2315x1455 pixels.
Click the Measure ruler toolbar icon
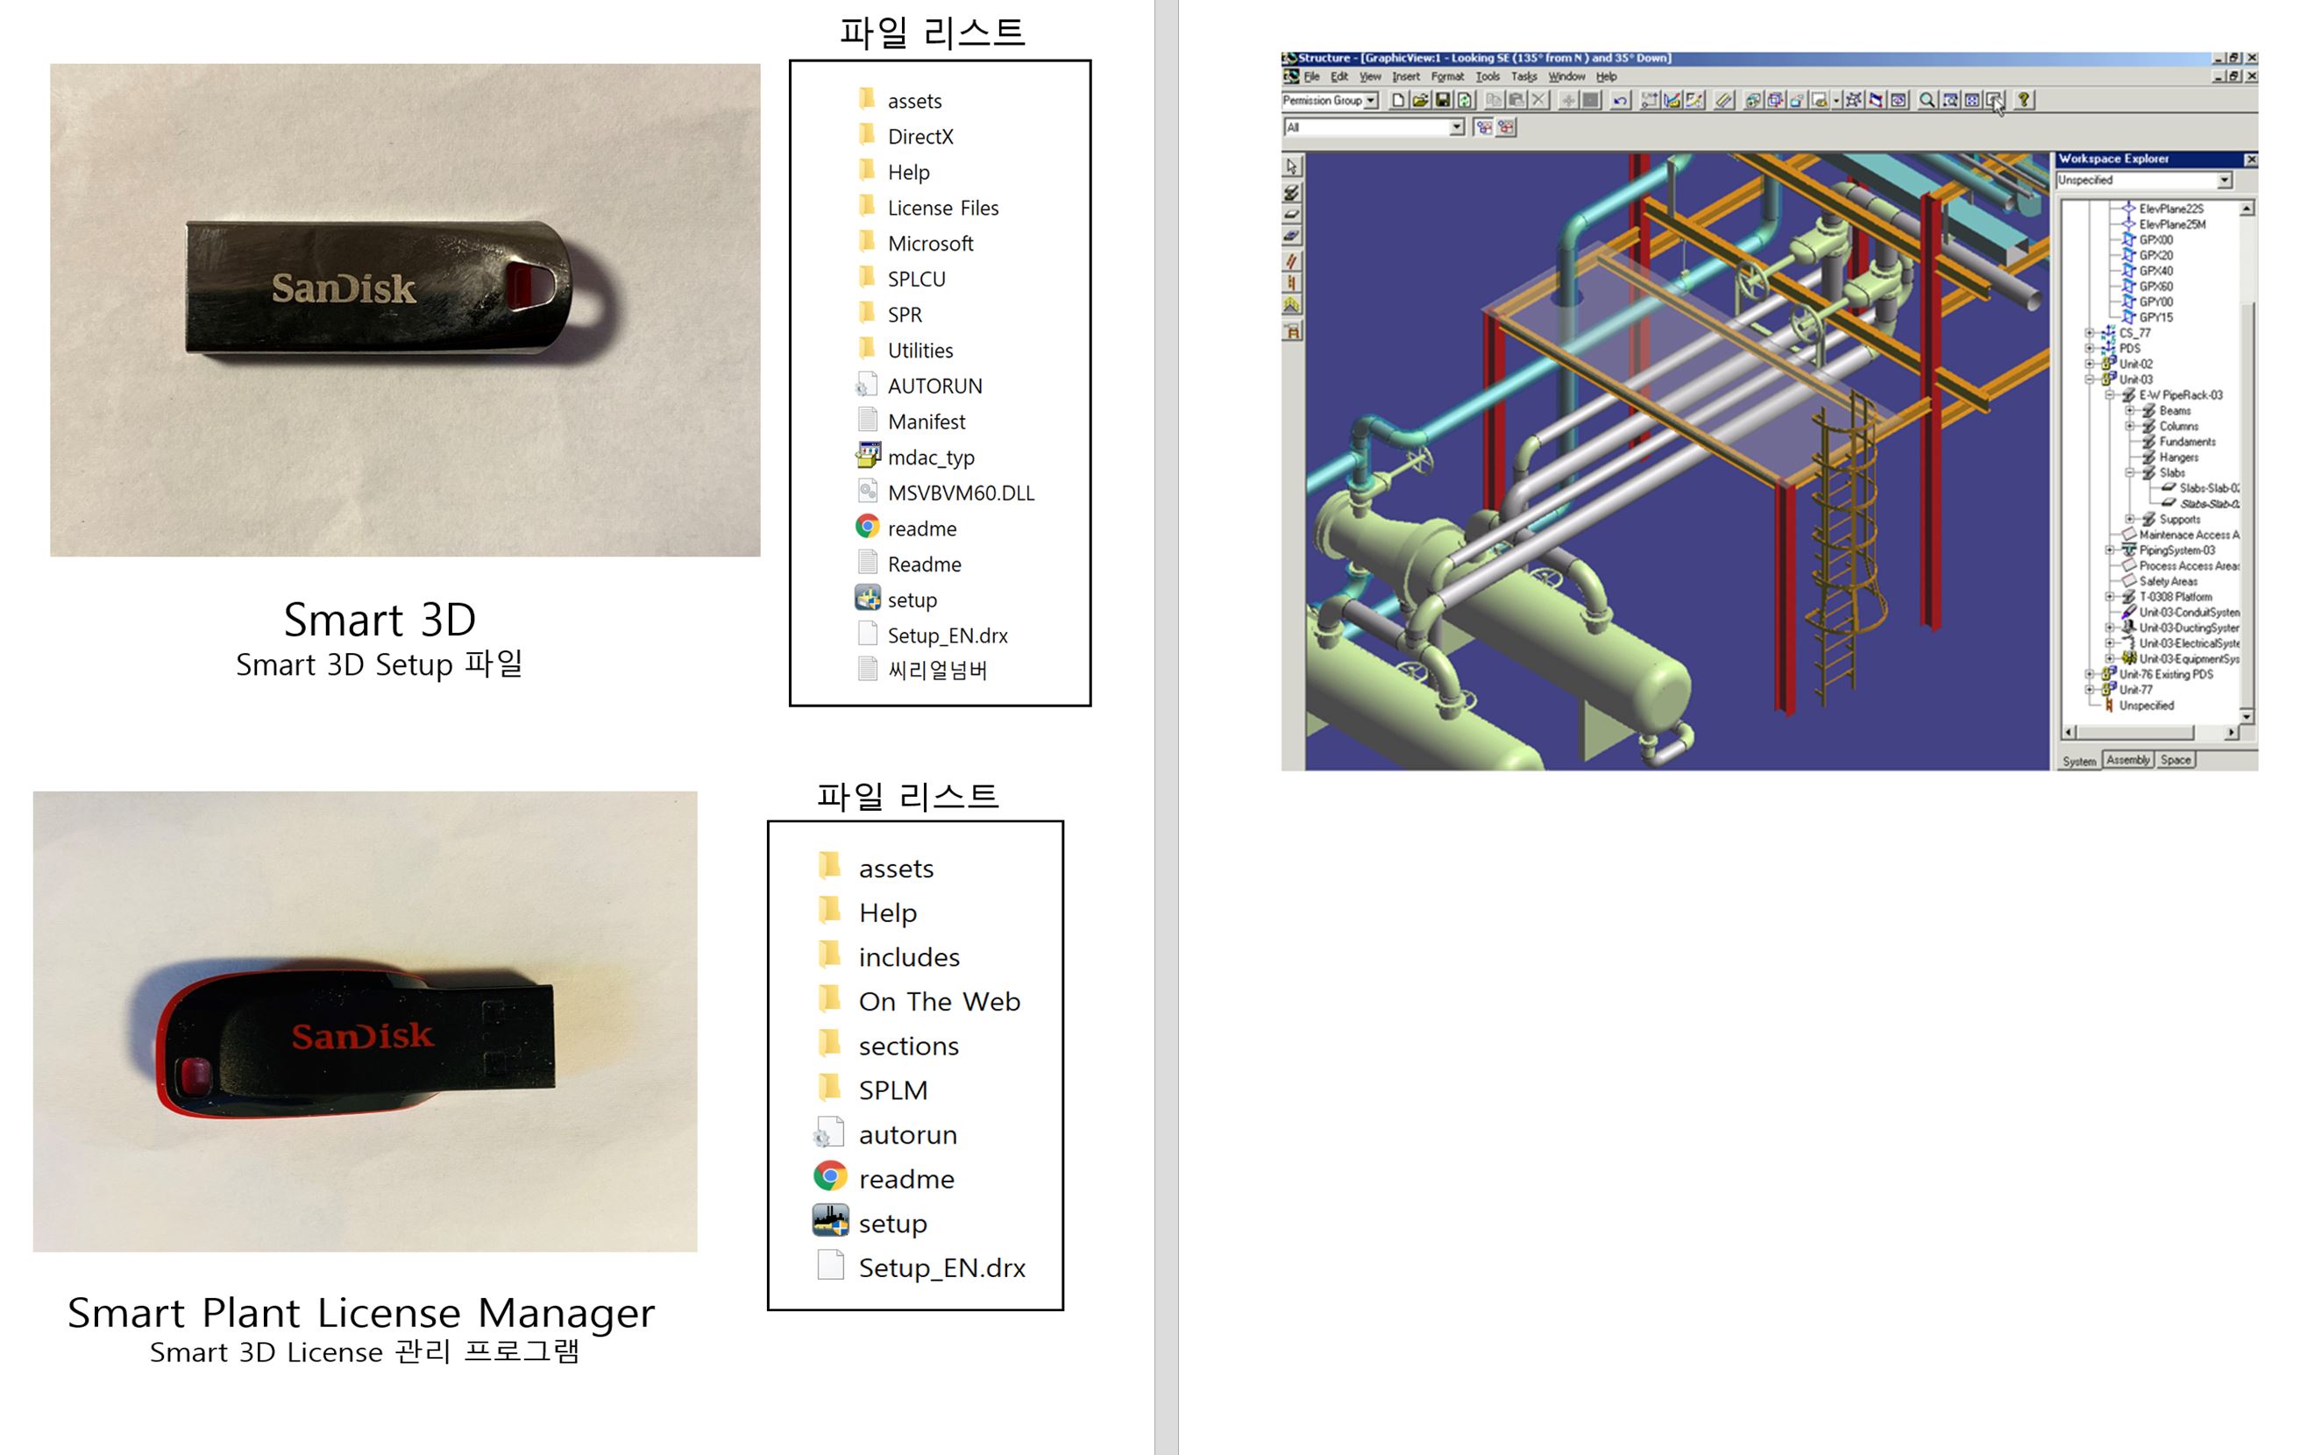point(1723,100)
